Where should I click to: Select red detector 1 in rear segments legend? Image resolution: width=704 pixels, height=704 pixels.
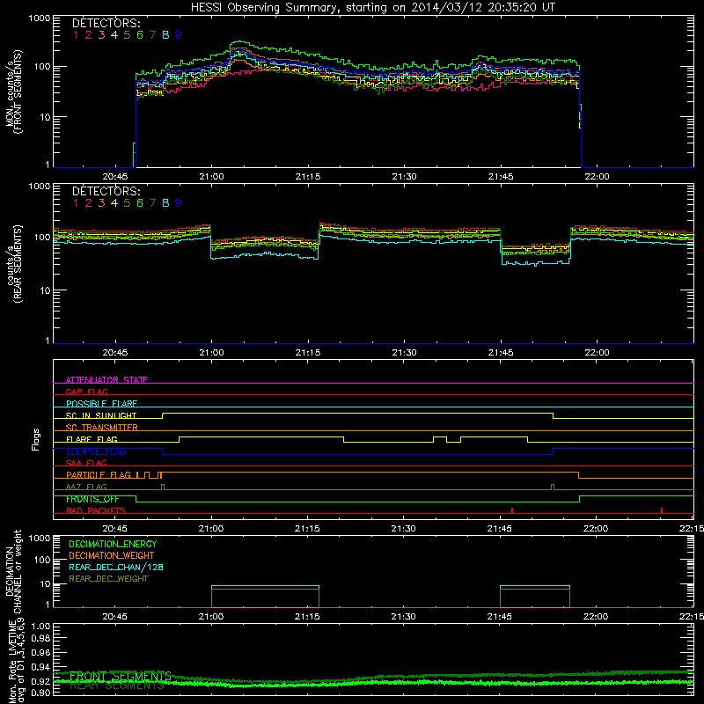click(76, 203)
